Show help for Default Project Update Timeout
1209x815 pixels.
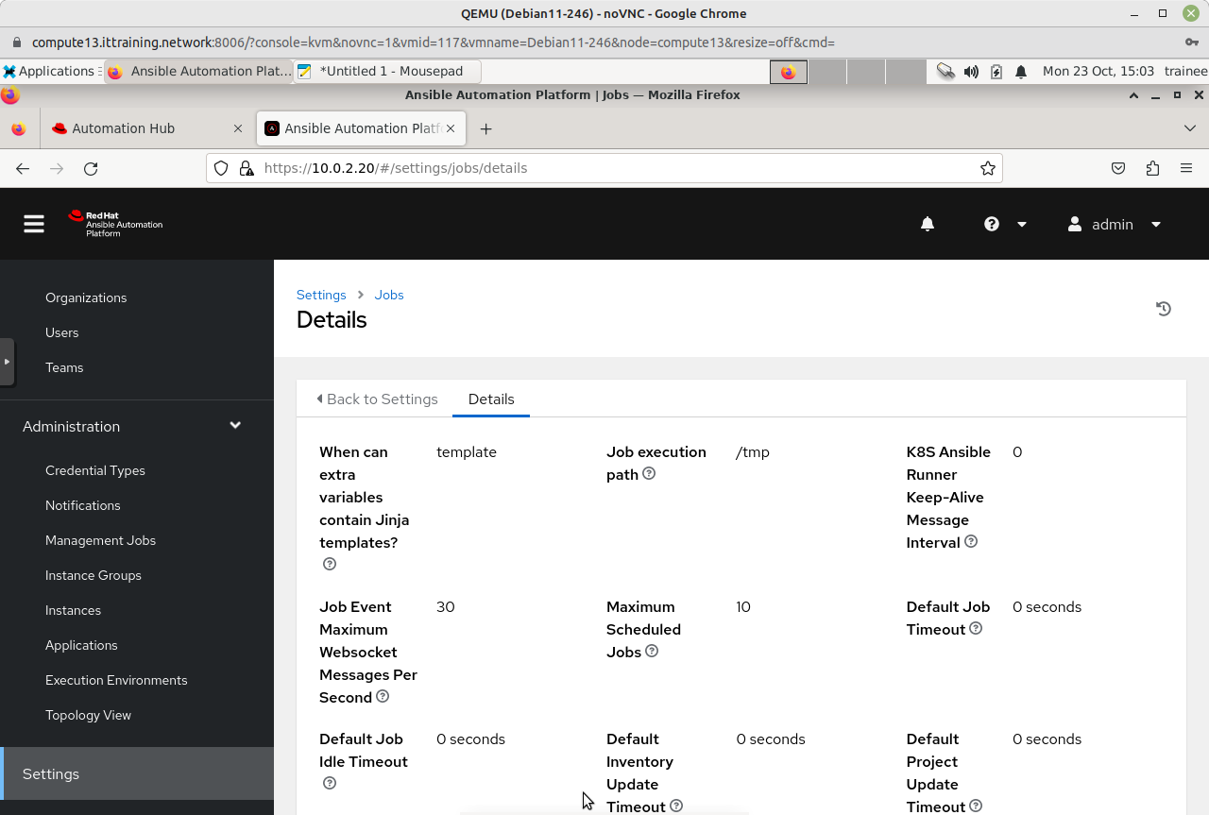coord(976,806)
